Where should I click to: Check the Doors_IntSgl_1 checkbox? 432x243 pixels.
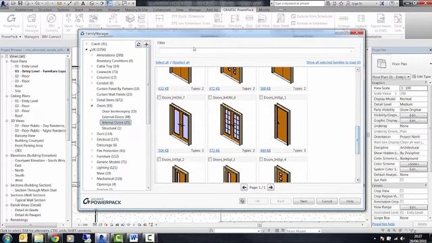coord(261,97)
